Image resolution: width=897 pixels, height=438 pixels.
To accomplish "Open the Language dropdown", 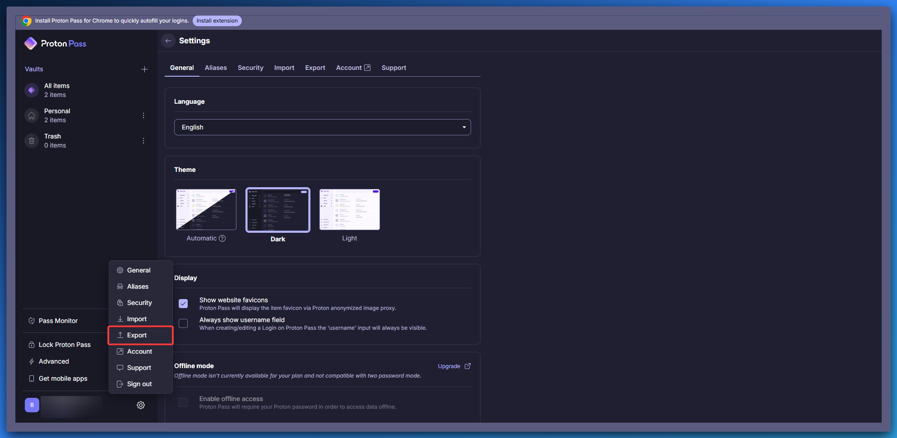I will coord(322,127).
